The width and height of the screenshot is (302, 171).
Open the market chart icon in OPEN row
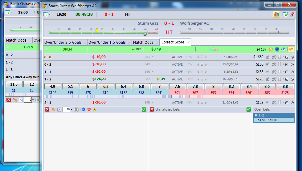[283, 49]
